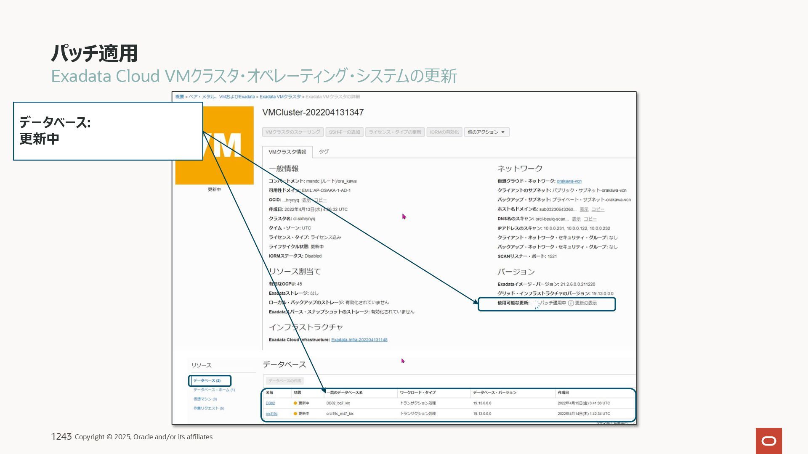This screenshot has width=808, height=454.
Task: Click 更新の表示 link
Action: (x=586, y=303)
